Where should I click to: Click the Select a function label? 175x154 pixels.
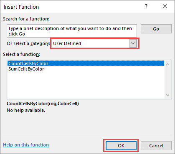pyautogui.click(x=21, y=54)
